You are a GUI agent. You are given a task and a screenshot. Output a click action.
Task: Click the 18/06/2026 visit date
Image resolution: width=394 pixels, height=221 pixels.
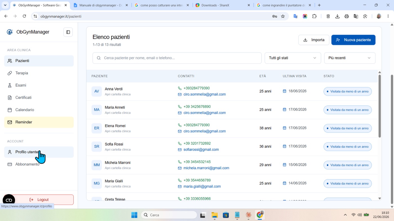coord(297,91)
